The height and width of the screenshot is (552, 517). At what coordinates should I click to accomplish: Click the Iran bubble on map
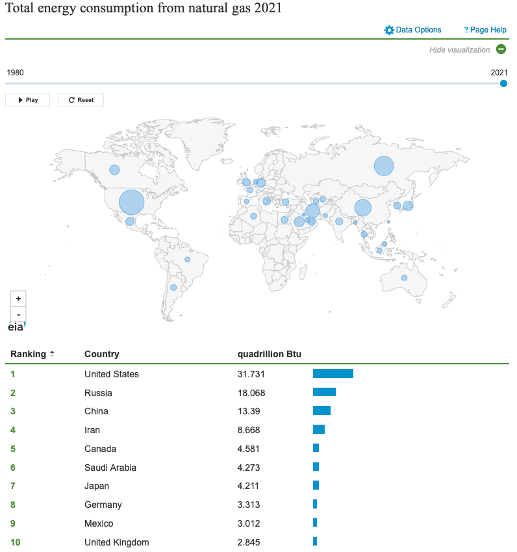pyautogui.click(x=312, y=211)
